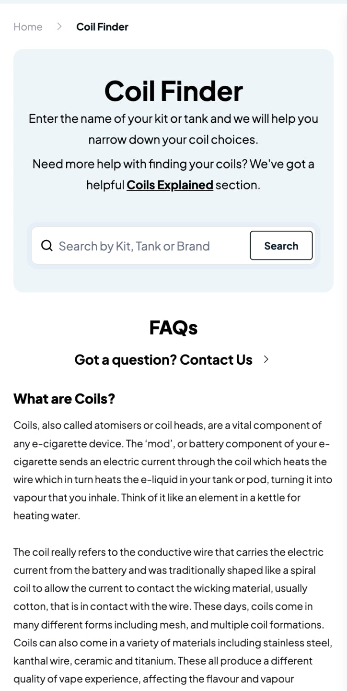Click the line beginning 'cotton, that is in contact'

point(163,607)
